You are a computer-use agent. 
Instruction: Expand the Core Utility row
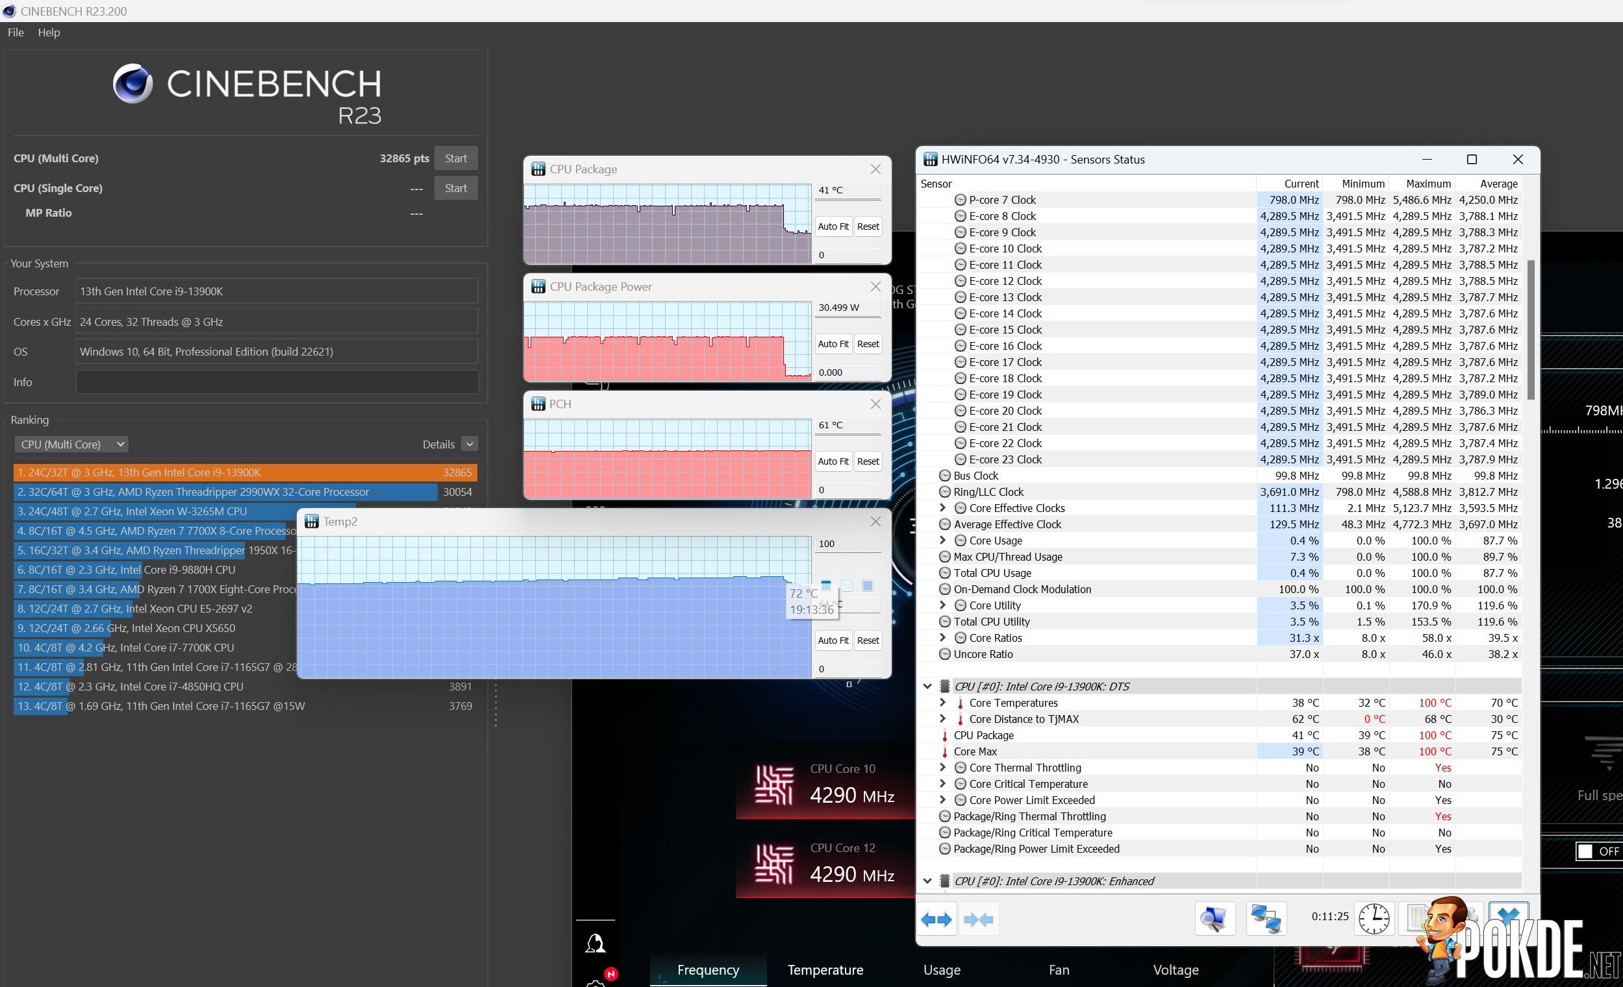pos(942,605)
